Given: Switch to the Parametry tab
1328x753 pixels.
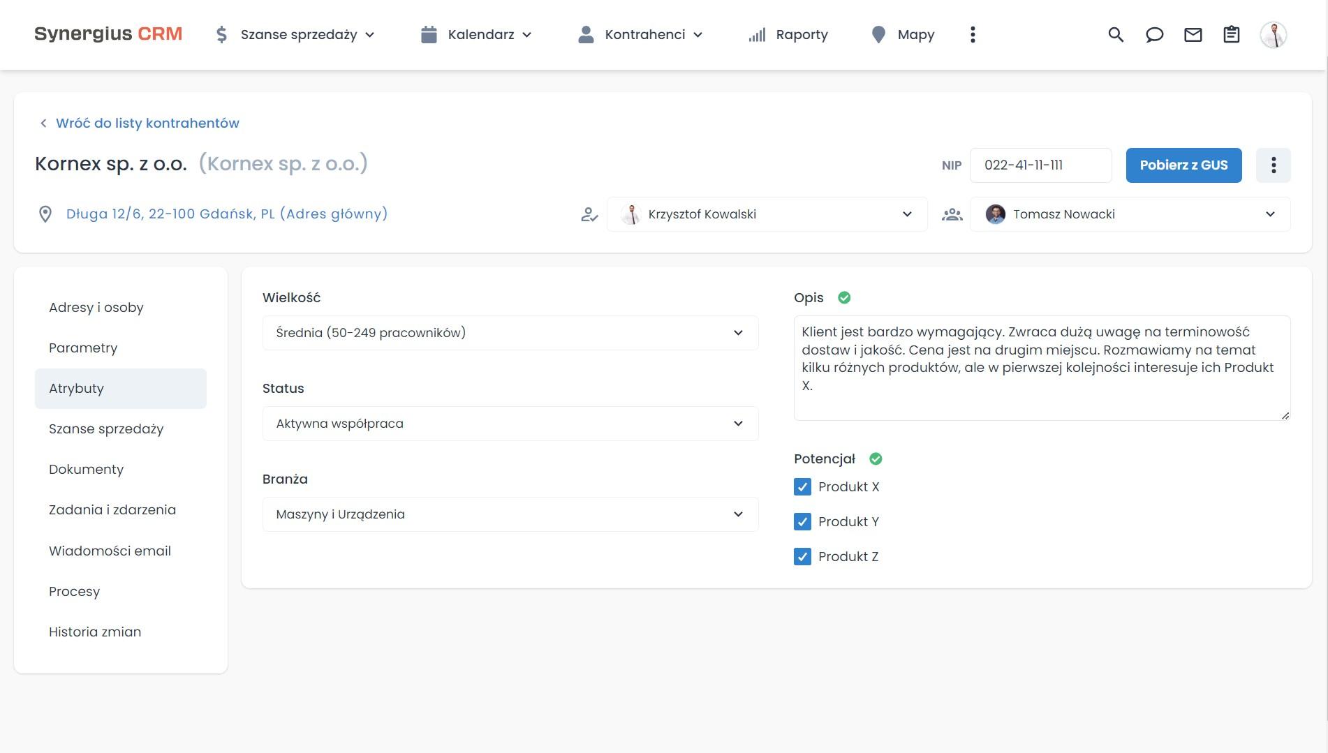Looking at the screenshot, I should 83,348.
